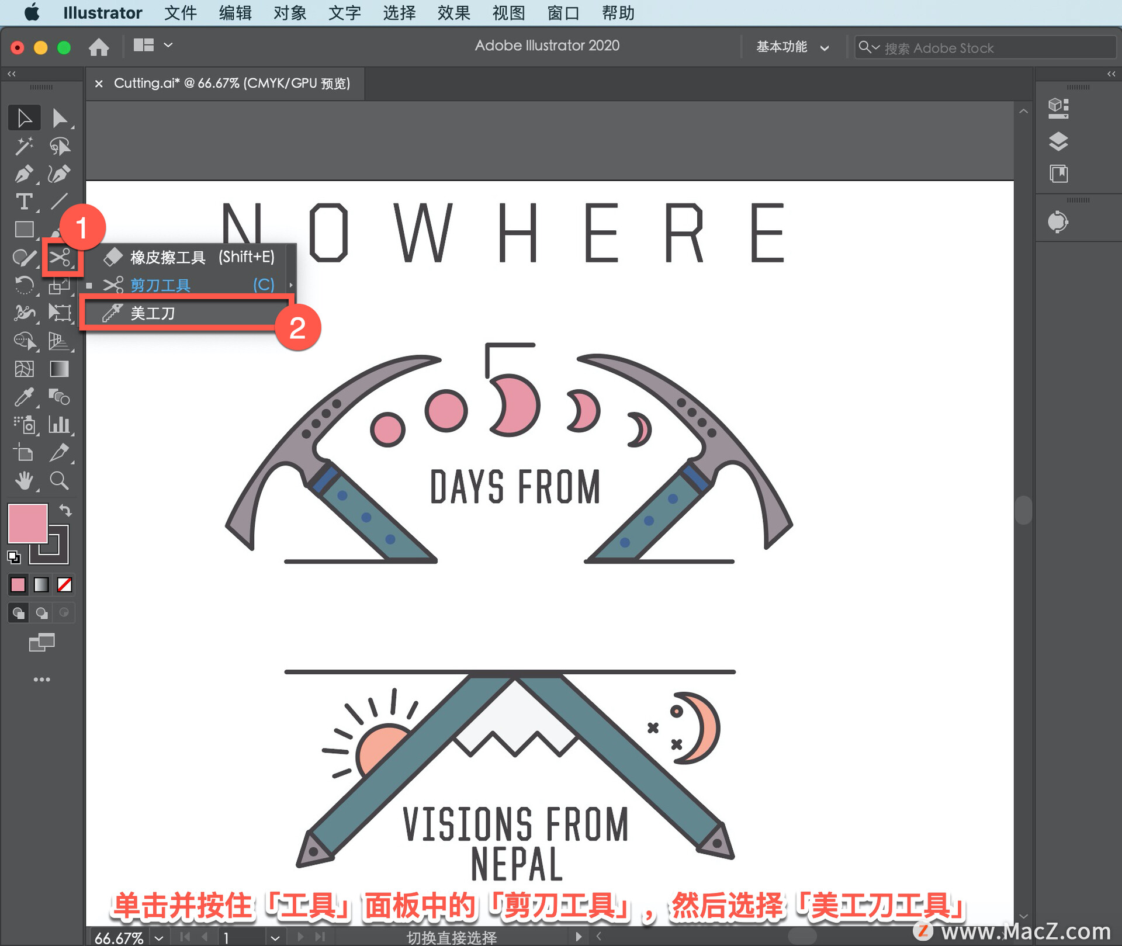Open the 效果 menu
This screenshot has width=1122, height=946.
453,13
